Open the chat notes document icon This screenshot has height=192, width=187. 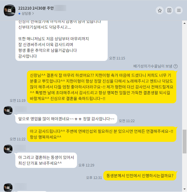[x=169, y=10]
